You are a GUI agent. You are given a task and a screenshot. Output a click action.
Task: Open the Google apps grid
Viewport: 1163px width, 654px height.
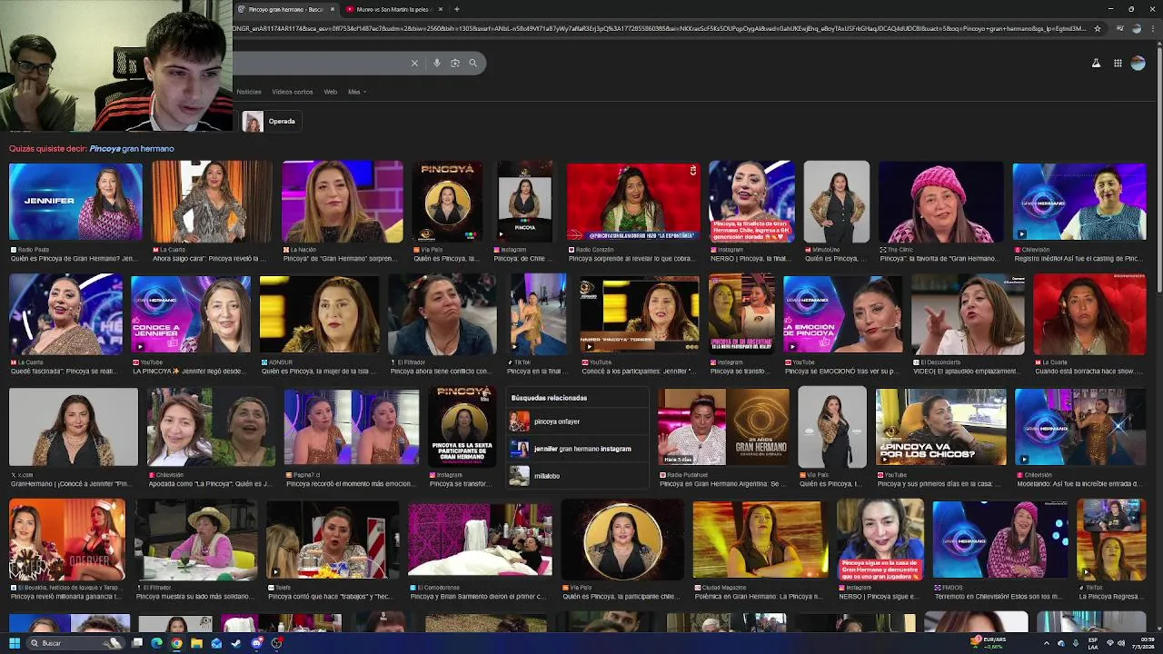click(1118, 64)
